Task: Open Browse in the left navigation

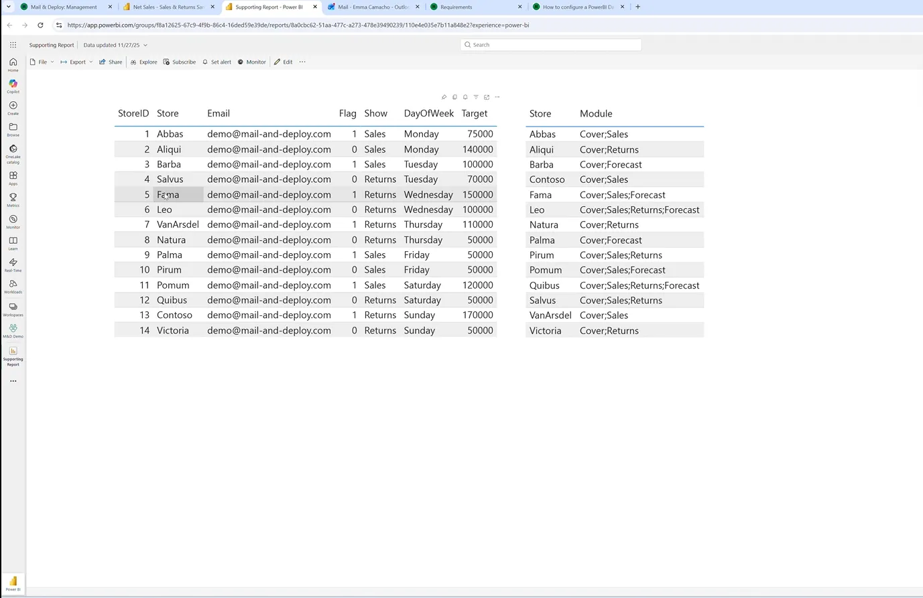Action: tap(13, 129)
